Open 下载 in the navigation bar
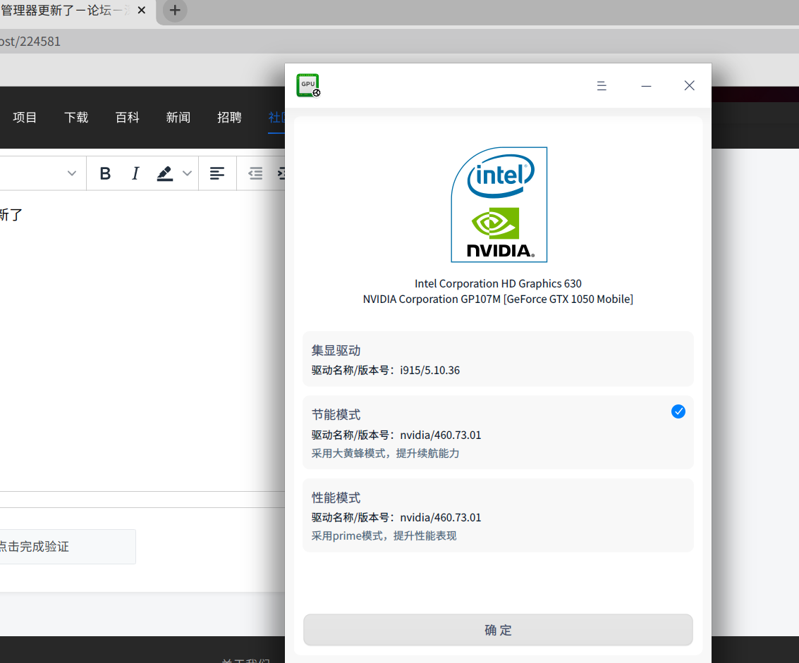The width and height of the screenshot is (799, 663). pyautogui.click(x=76, y=118)
